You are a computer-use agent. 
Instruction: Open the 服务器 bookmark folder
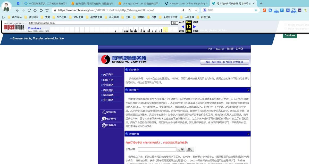click(x=139, y=17)
